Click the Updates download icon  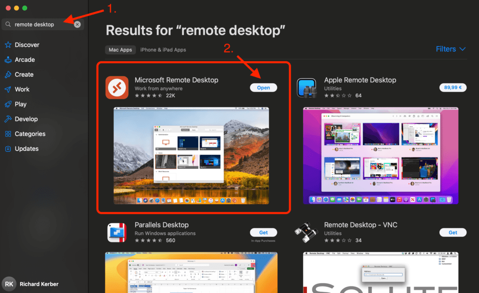tap(8, 149)
